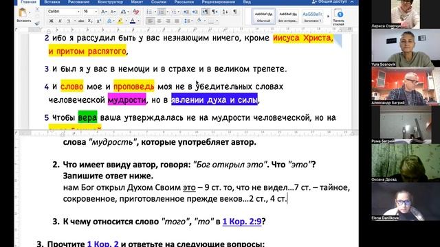Increase the paragraph indent
Screen dimensions: 440x247
point(195,12)
